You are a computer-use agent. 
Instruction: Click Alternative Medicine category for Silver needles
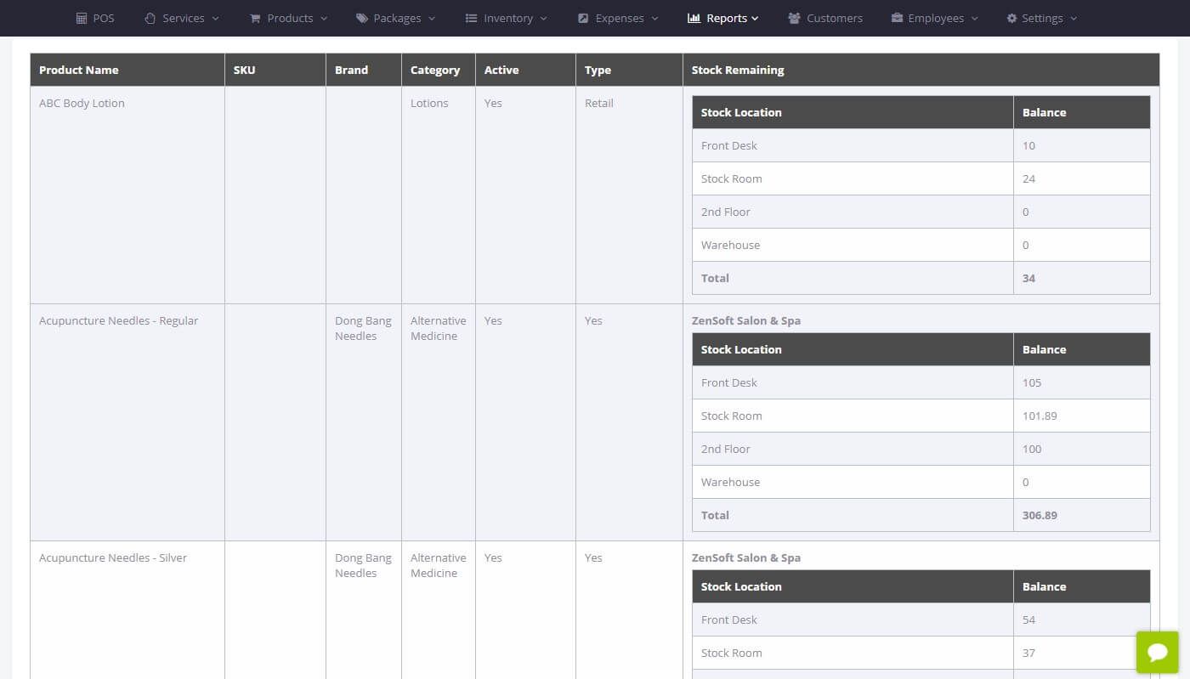pos(439,565)
